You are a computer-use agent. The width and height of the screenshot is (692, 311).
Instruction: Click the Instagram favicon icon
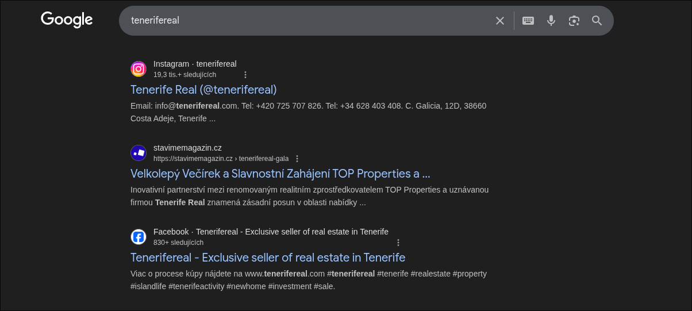(x=139, y=69)
